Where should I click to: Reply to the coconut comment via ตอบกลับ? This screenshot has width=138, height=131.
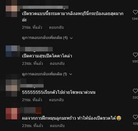tap(57, 126)
